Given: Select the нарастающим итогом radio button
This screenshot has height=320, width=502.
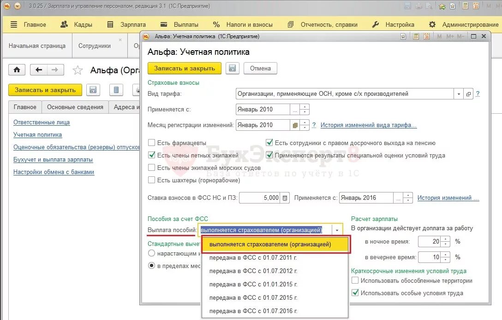Looking at the screenshot, I should click(x=152, y=253).
